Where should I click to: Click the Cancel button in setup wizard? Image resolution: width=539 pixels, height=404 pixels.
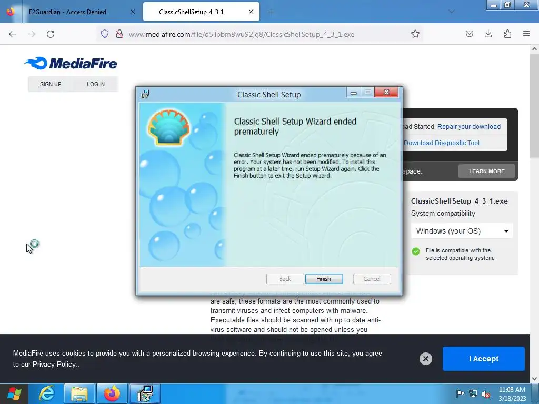tap(372, 279)
